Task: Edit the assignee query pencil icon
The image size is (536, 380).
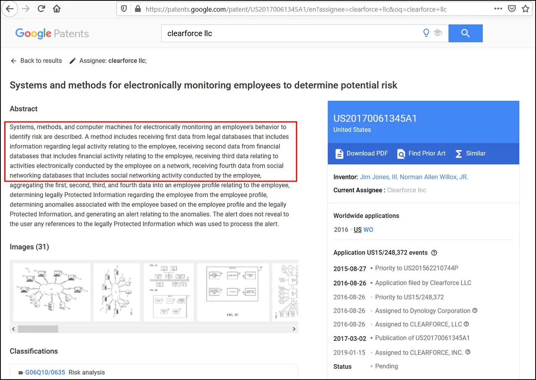Action: point(72,61)
